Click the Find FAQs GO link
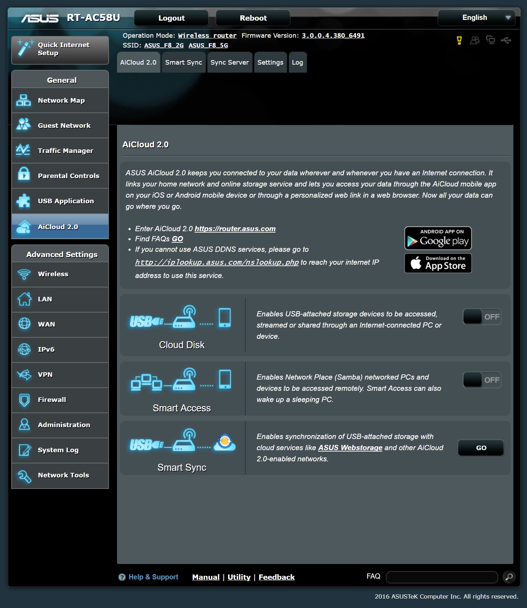The height and width of the screenshot is (608, 527). (x=177, y=239)
